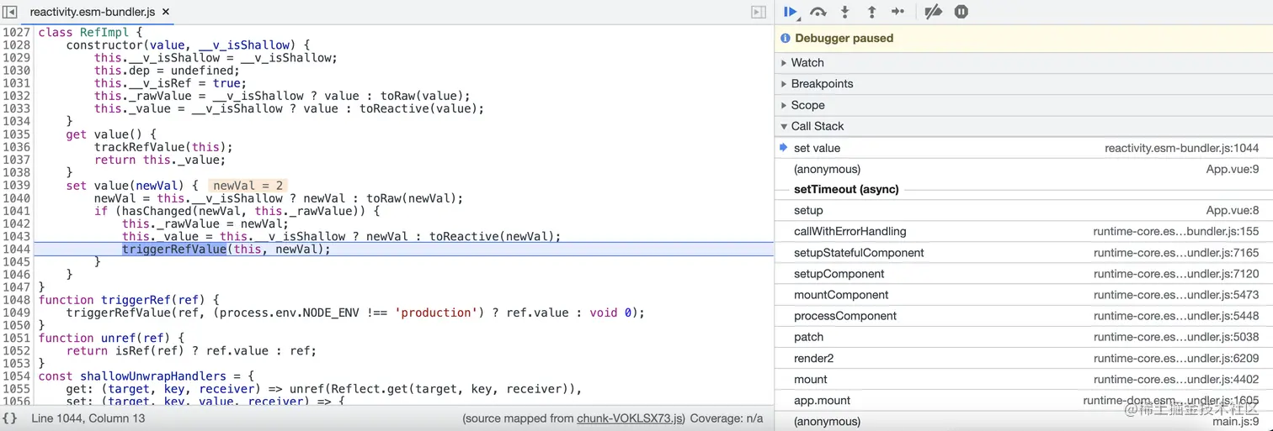Click the 'newVal = 2' inline value

[x=247, y=185]
